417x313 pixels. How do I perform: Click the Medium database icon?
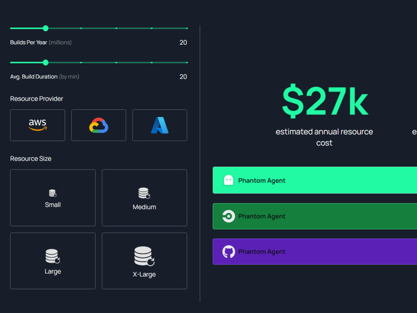(144, 193)
